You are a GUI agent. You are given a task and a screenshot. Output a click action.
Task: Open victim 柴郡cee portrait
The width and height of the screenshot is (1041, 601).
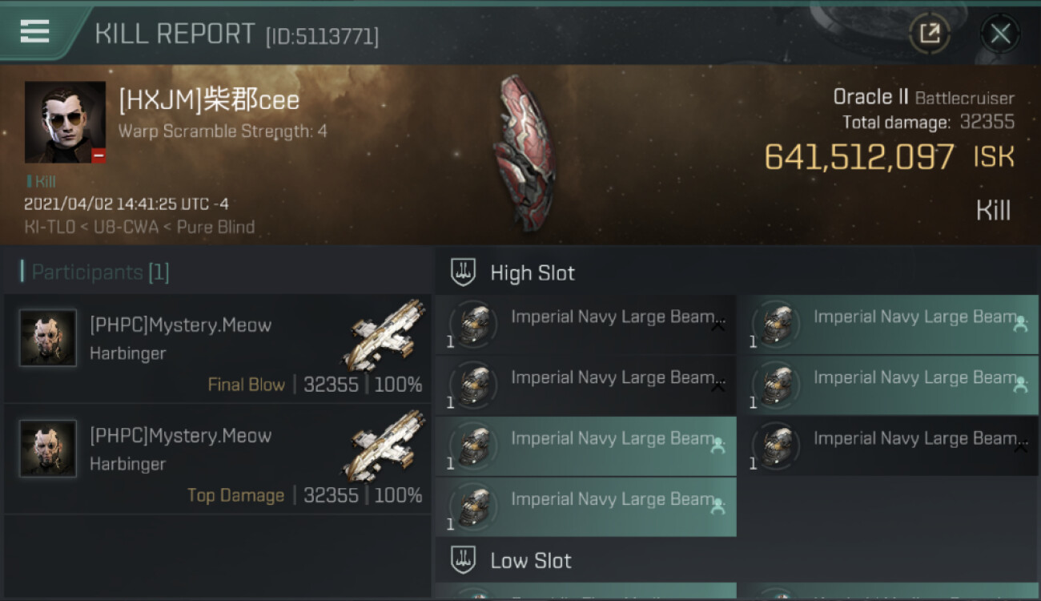click(x=65, y=122)
